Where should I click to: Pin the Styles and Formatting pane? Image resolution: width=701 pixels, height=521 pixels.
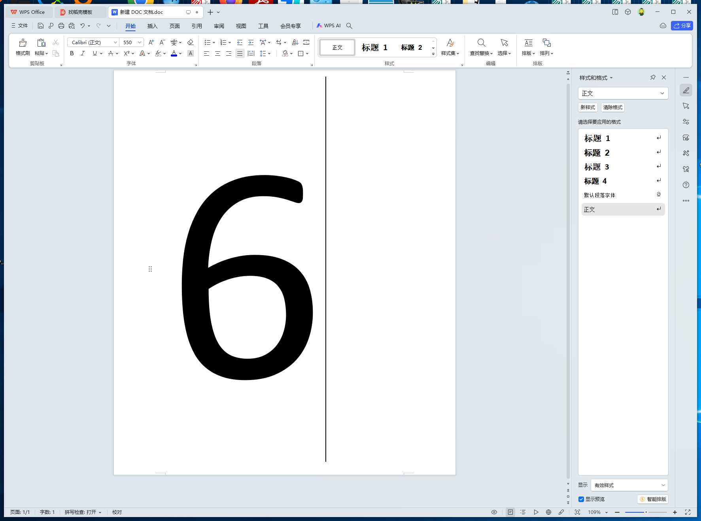click(x=653, y=77)
